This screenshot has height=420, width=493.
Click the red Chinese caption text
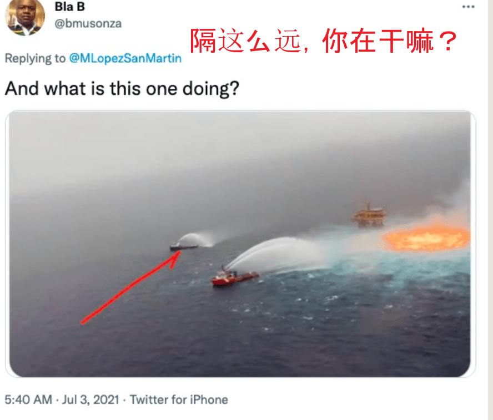click(323, 41)
